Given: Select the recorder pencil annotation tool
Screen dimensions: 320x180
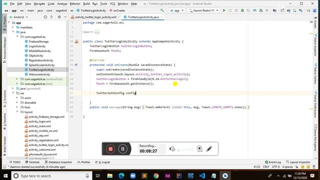Looking at the screenshot, I should pyautogui.click(x=209, y=149).
